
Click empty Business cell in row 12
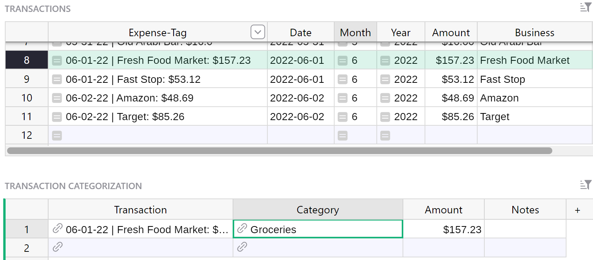(535, 135)
